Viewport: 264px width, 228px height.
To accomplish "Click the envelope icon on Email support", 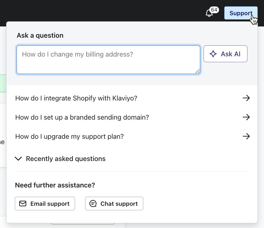I will click(x=22, y=203).
